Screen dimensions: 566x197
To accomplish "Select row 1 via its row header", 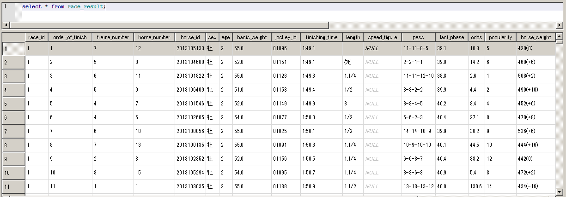I will (x=13, y=49).
